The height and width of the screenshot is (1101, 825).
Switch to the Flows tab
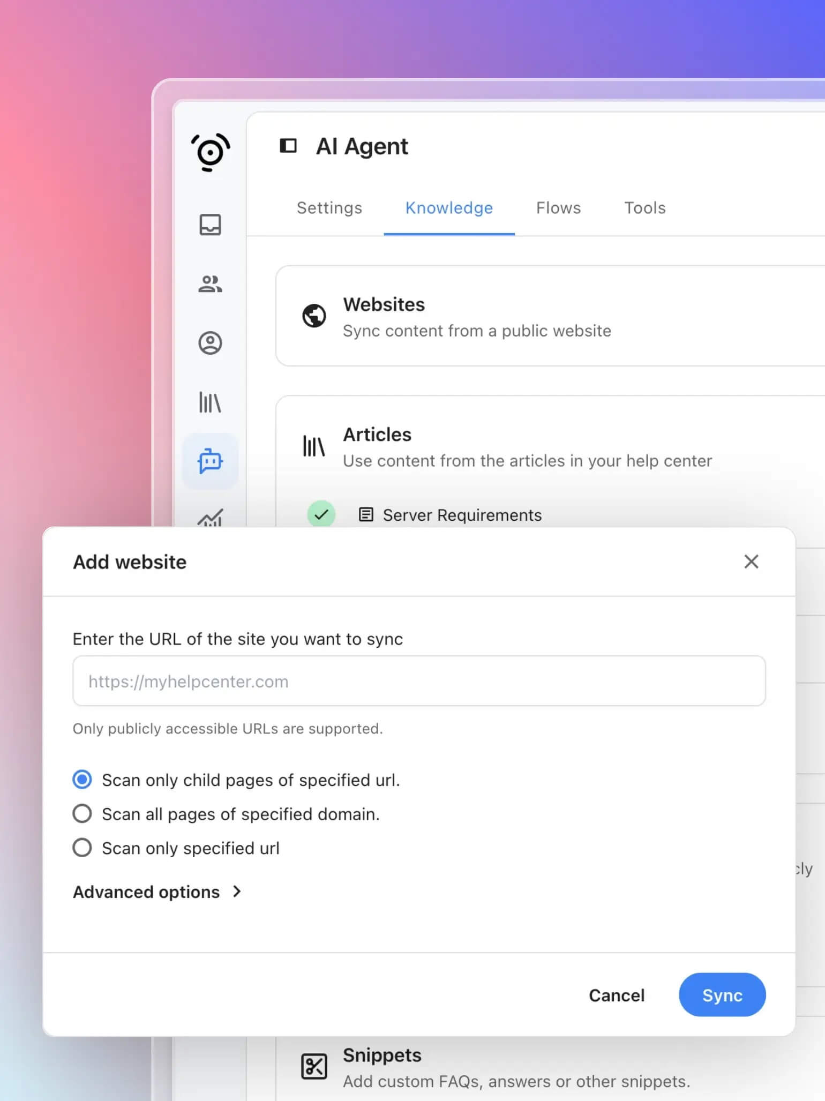(x=558, y=208)
